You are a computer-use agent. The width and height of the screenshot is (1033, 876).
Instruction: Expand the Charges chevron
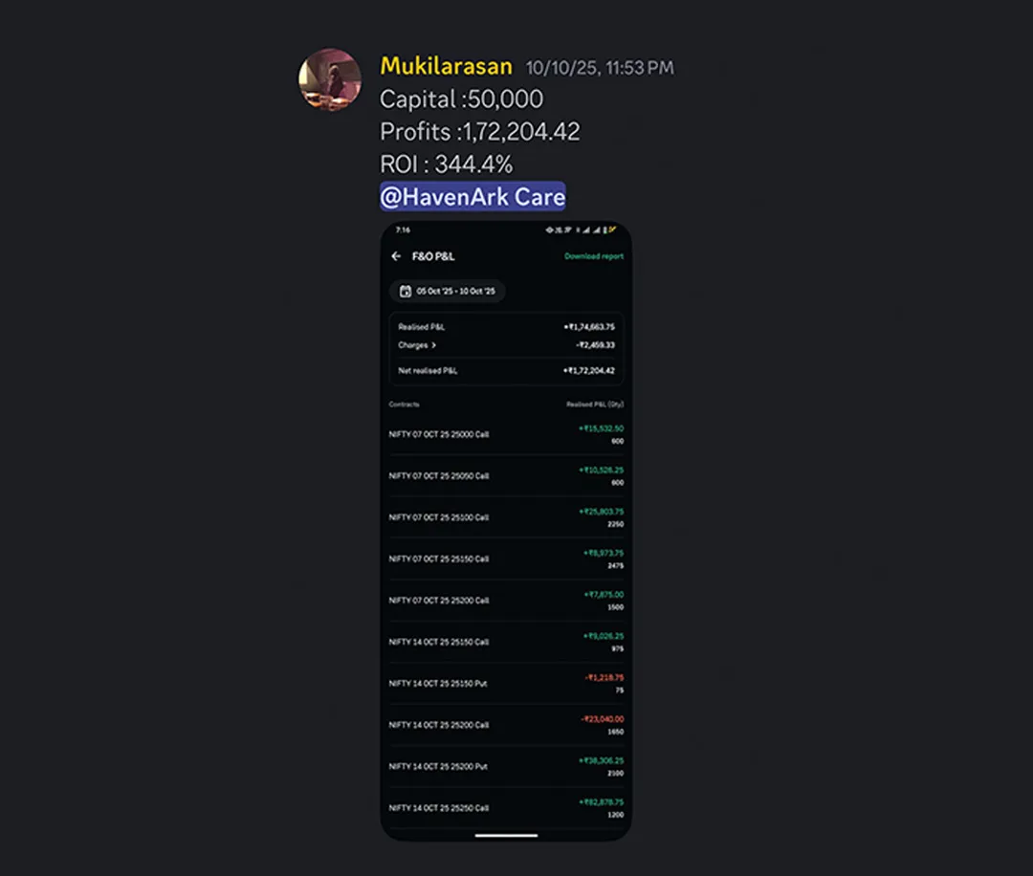pos(433,345)
